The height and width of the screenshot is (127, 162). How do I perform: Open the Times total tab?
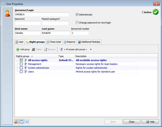coord(54,42)
